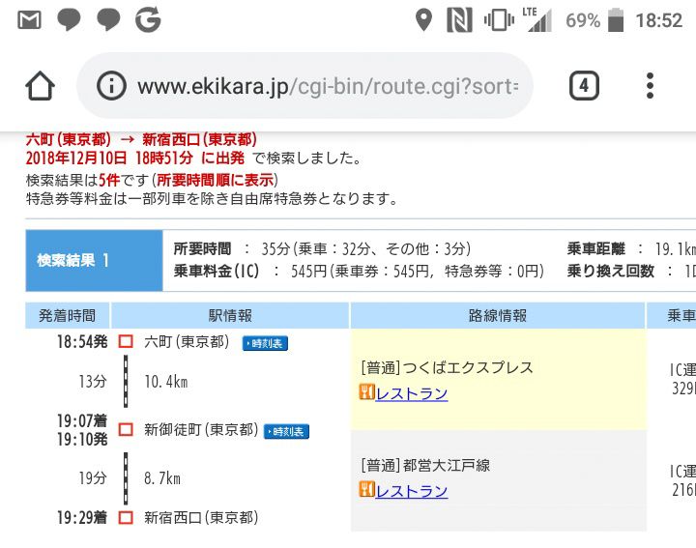Tap the location pin status icon
Screen dimensions: 696x548
[423, 20]
